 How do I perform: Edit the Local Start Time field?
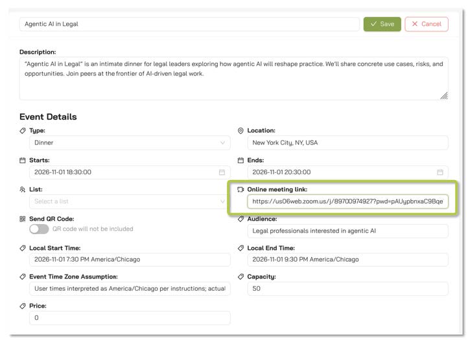[x=130, y=260]
